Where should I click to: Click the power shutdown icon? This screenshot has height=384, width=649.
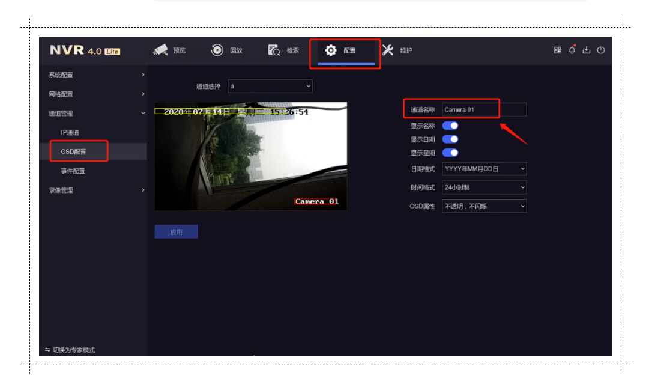click(x=601, y=50)
